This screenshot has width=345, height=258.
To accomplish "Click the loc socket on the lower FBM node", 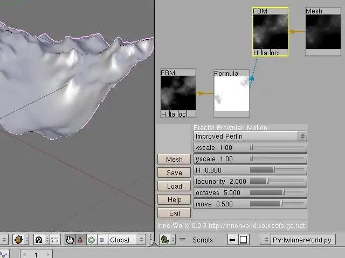I will coord(182,114).
